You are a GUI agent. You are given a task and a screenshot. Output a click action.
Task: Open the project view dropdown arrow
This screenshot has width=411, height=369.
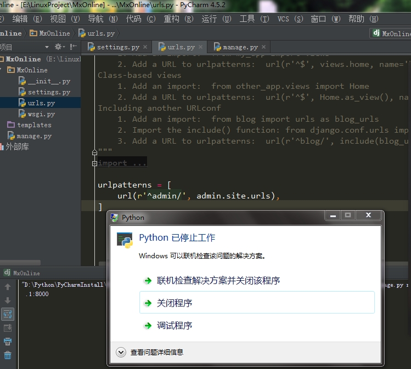pos(47,47)
